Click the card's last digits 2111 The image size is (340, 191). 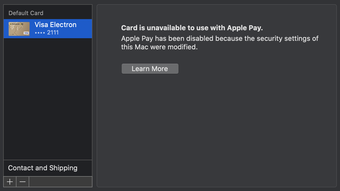53,33
